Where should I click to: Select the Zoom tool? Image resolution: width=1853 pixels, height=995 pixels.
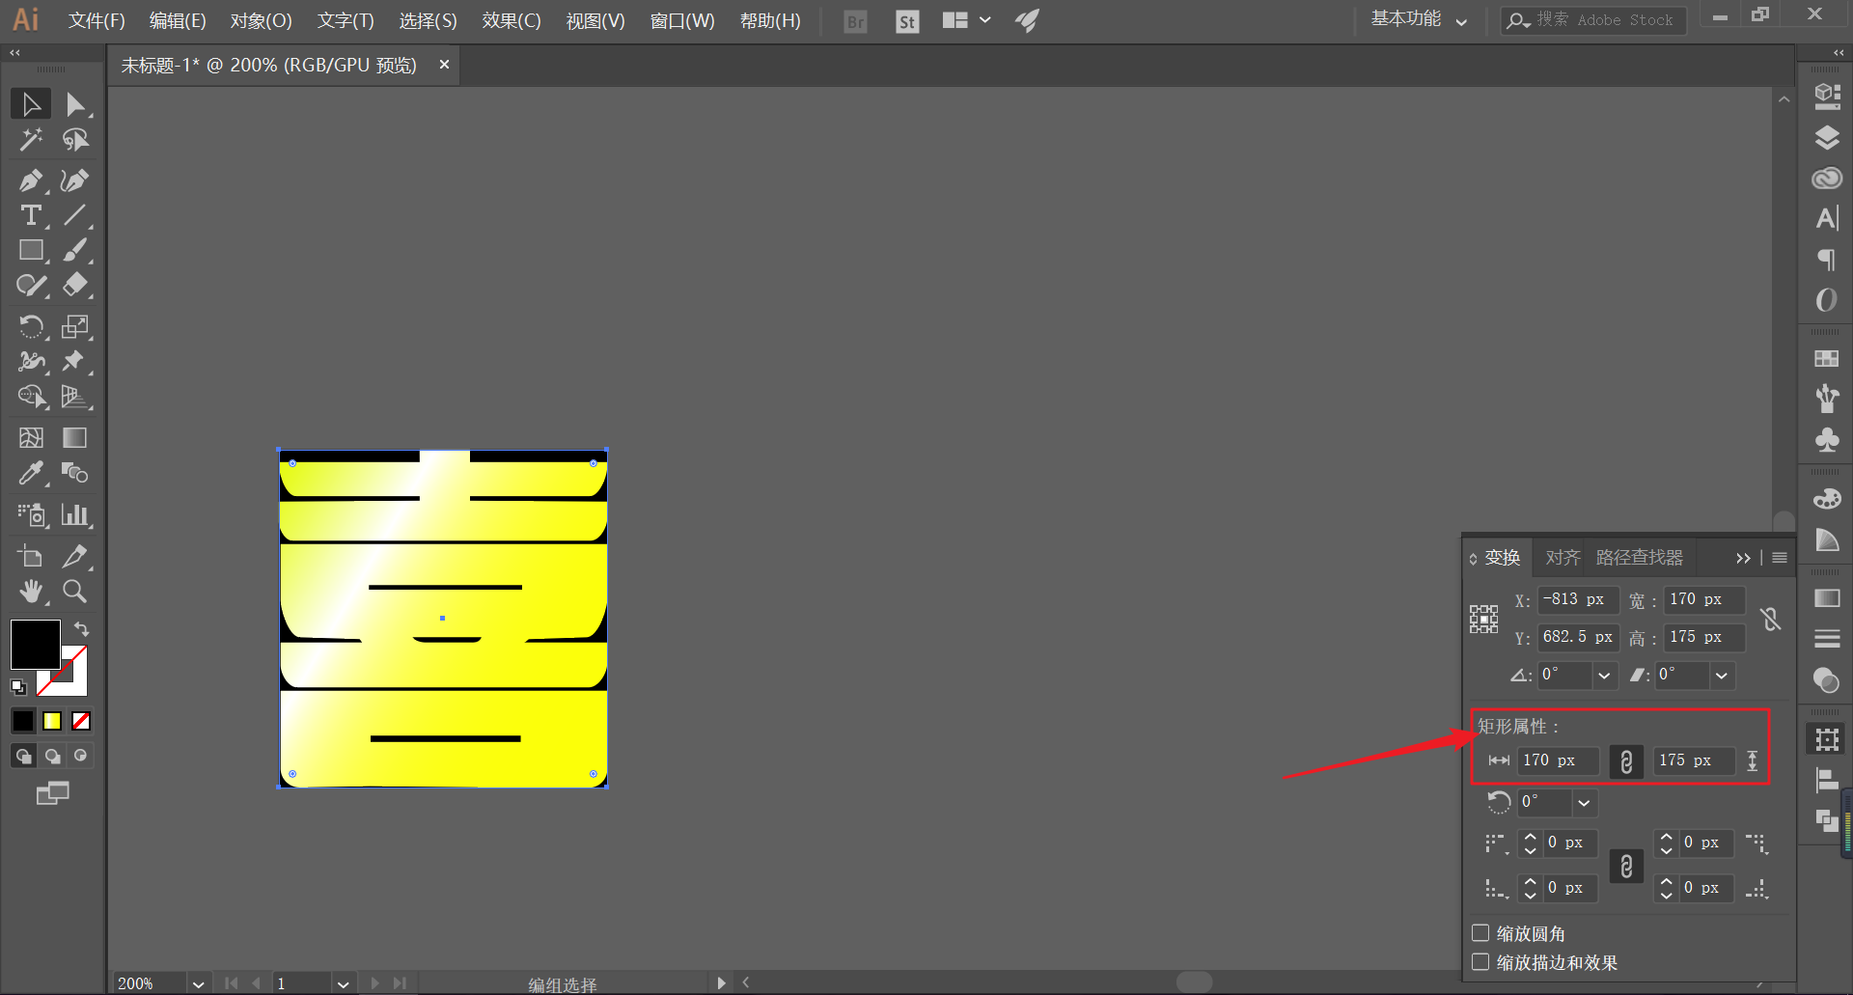(75, 591)
